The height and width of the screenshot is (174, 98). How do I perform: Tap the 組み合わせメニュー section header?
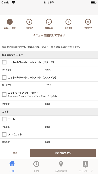49,55
